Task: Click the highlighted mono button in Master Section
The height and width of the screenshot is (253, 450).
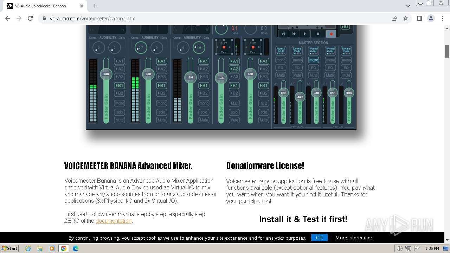Action: pyautogui.click(x=314, y=60)
